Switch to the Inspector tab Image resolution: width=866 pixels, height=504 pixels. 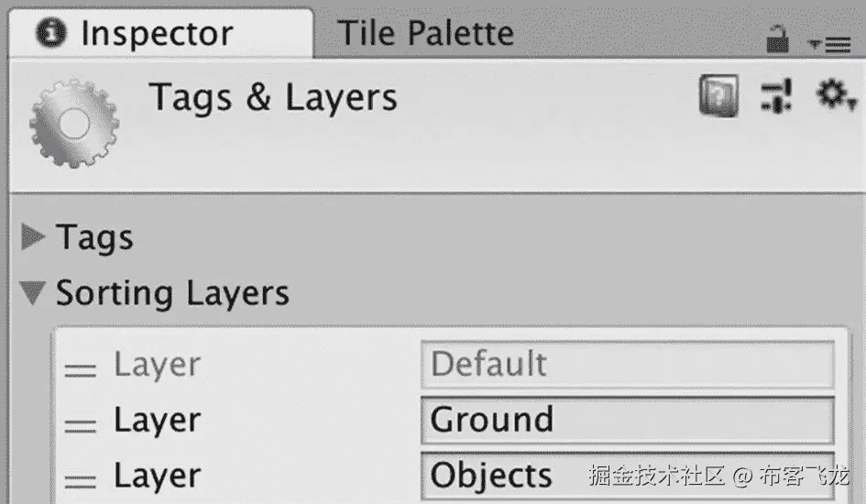[x=156, y=34]
